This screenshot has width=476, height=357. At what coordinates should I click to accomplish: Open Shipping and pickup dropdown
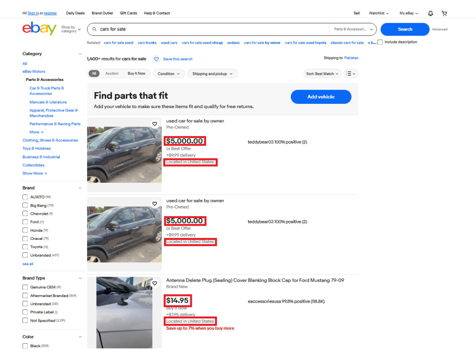tap(212, 74)
